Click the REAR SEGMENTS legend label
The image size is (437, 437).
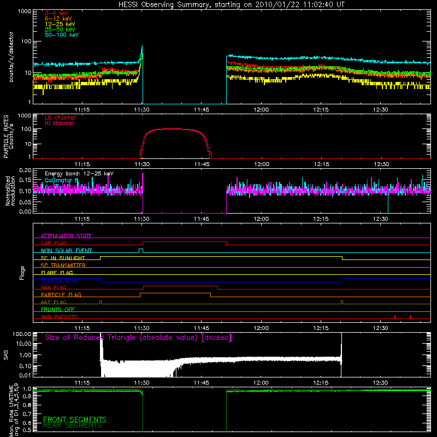coord(73,426)
